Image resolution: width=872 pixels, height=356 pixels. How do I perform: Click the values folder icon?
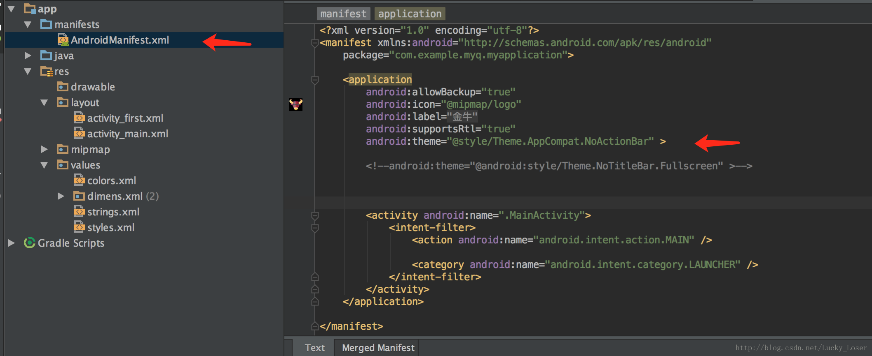63,165
